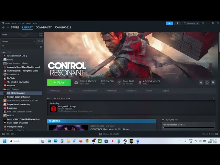Screen dimensions: 220x165
Task: Close the Post-Game Summary panel
Action: [213, 99]
